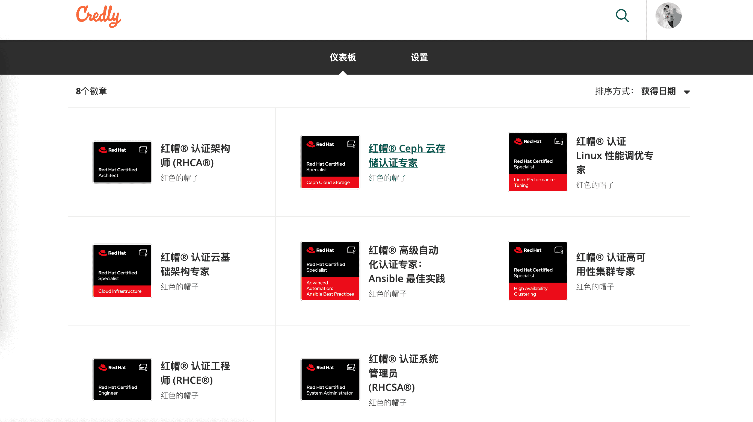Switch to the 设置 tab

(x=419, y=57)
